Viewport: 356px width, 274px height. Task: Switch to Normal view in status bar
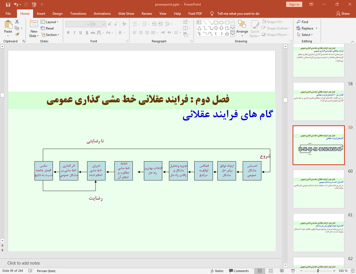(x=260, y=271)
